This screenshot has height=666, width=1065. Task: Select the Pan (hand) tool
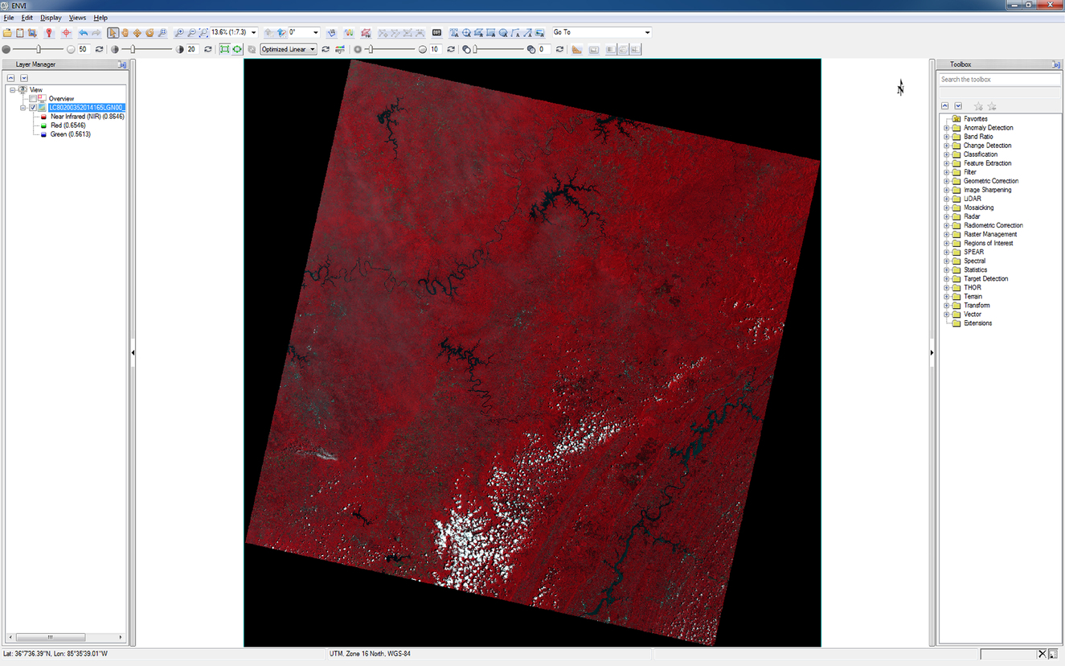[125, 32]
